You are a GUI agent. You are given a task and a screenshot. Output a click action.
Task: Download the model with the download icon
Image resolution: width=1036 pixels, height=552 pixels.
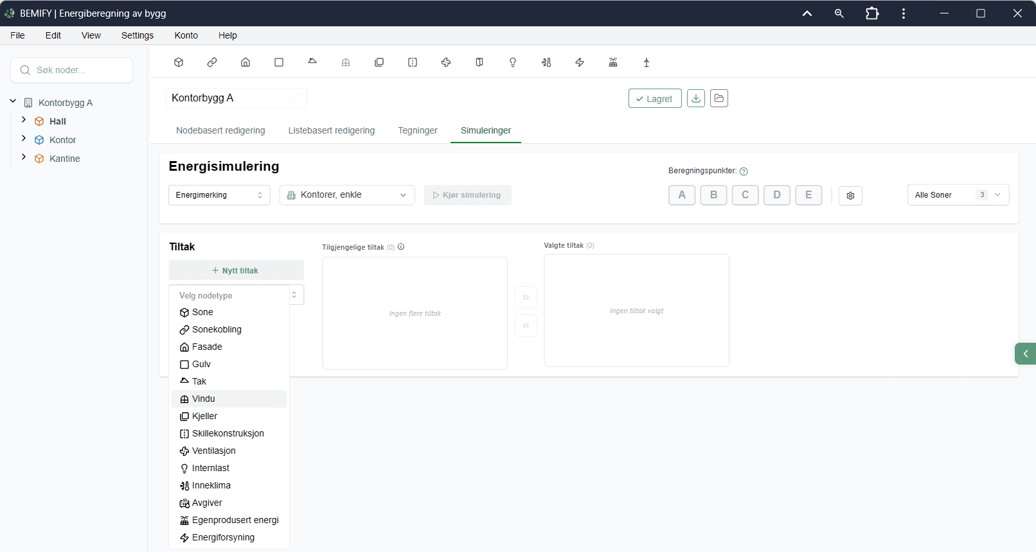pos(696,98)
